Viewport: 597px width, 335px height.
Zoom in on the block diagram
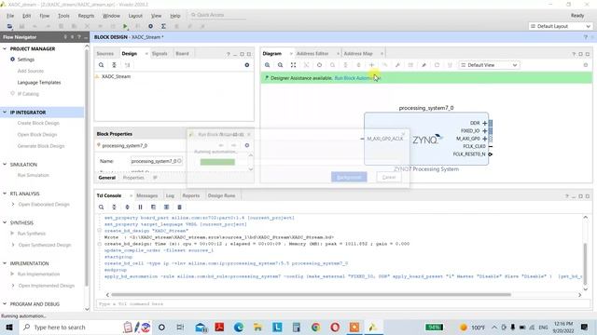tap(268, 65)
